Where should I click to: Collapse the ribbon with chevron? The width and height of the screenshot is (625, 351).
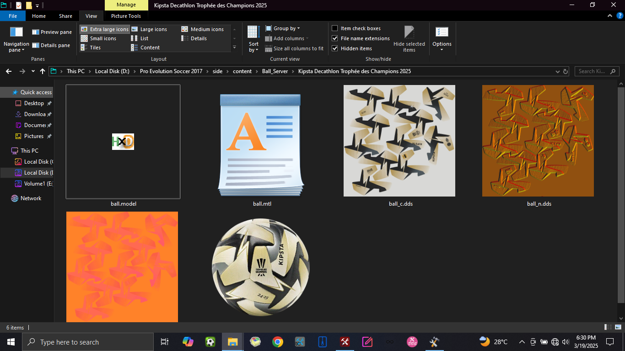(609, 16)
